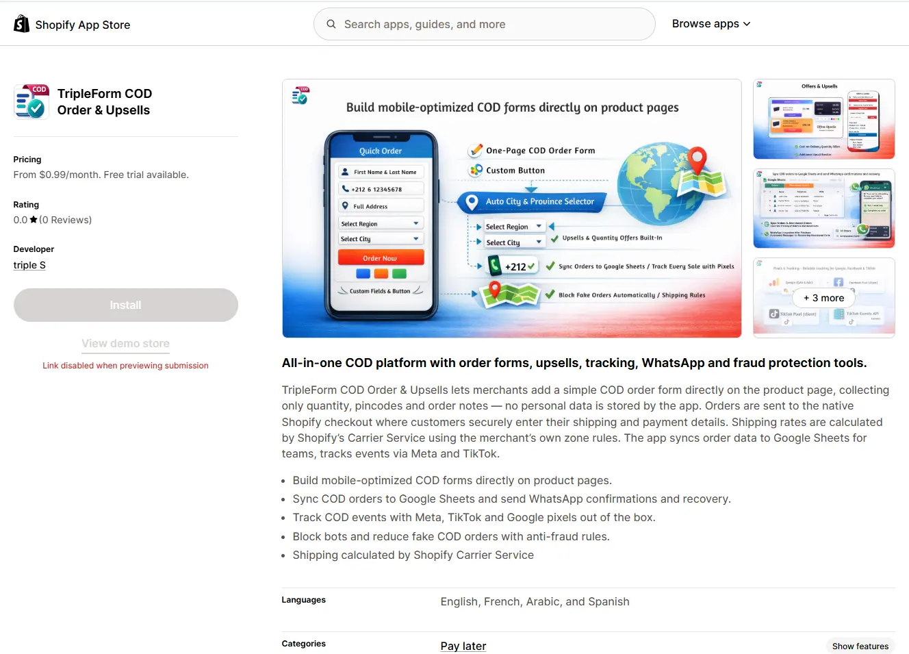The image size is (909, 654).
Task: Click the Shopify bag logo icon
Action: tap(21, 24)
